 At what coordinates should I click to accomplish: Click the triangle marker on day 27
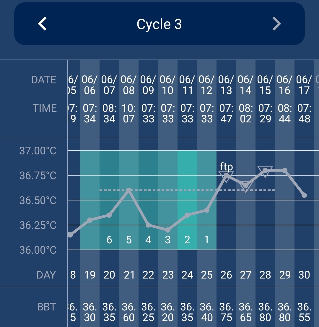[x=246, y=186]
